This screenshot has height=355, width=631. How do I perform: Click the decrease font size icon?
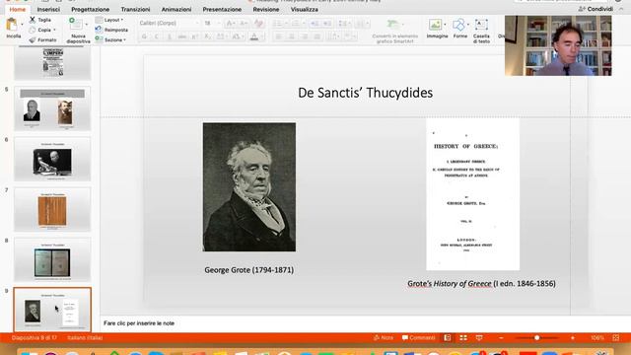click(x=244, y=24)
